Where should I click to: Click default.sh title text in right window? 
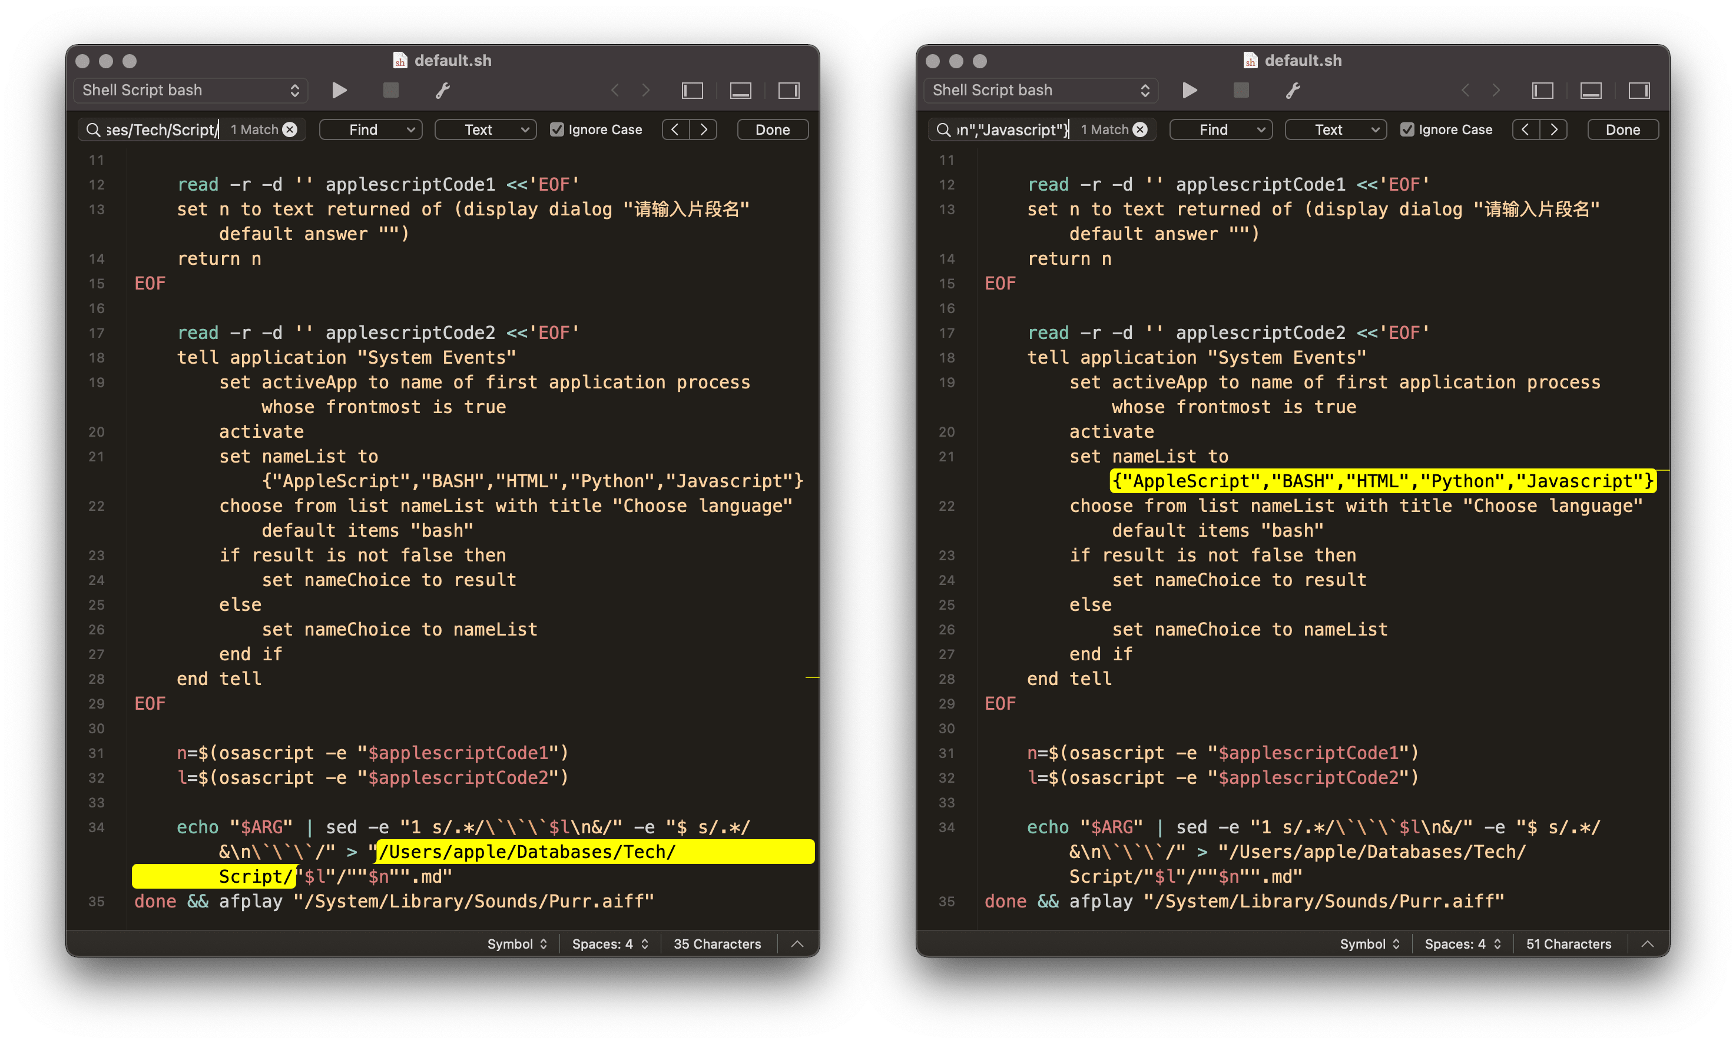coord(1303,61)
